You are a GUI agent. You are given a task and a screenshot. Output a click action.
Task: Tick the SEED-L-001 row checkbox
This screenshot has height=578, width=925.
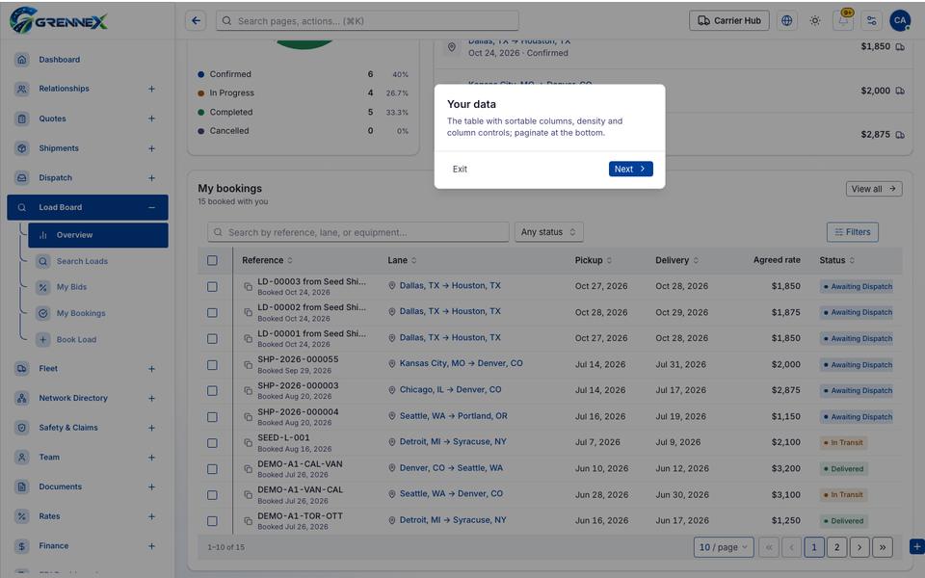coord(212,443)
